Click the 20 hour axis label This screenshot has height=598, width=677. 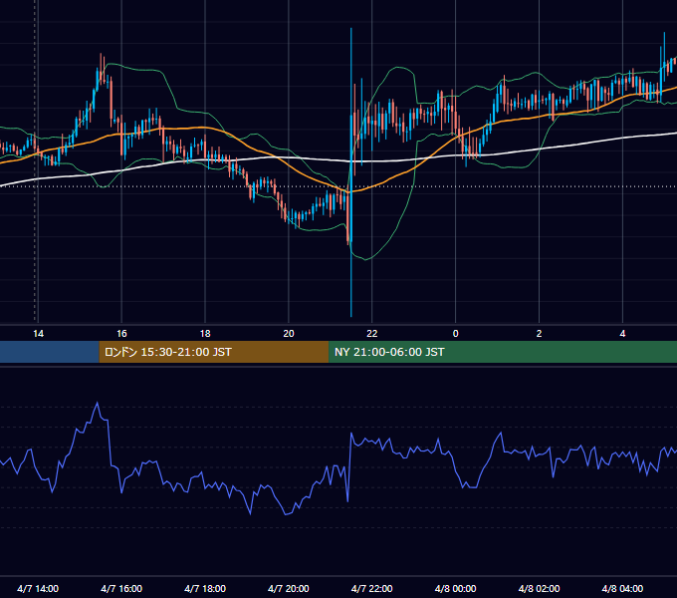[x=289, y=334]
